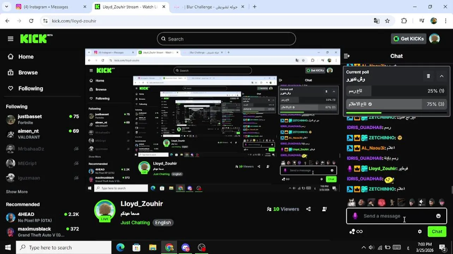Click the purple microphone badge in message box

[355, 216]
